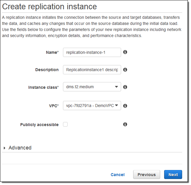Image resolution: width=191 pixels, height=185 pixels.
Task: Click the "Name" field label
Action: tap(52, 52)
